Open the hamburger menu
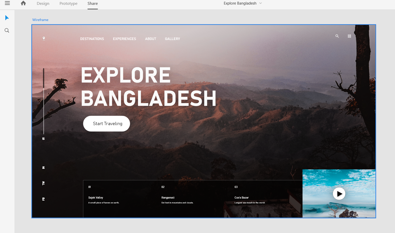 click(7, 3)
